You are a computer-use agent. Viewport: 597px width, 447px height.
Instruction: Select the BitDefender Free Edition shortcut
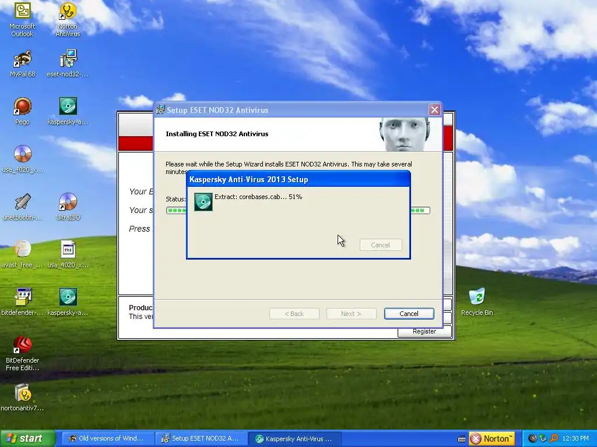coord(22,353)
